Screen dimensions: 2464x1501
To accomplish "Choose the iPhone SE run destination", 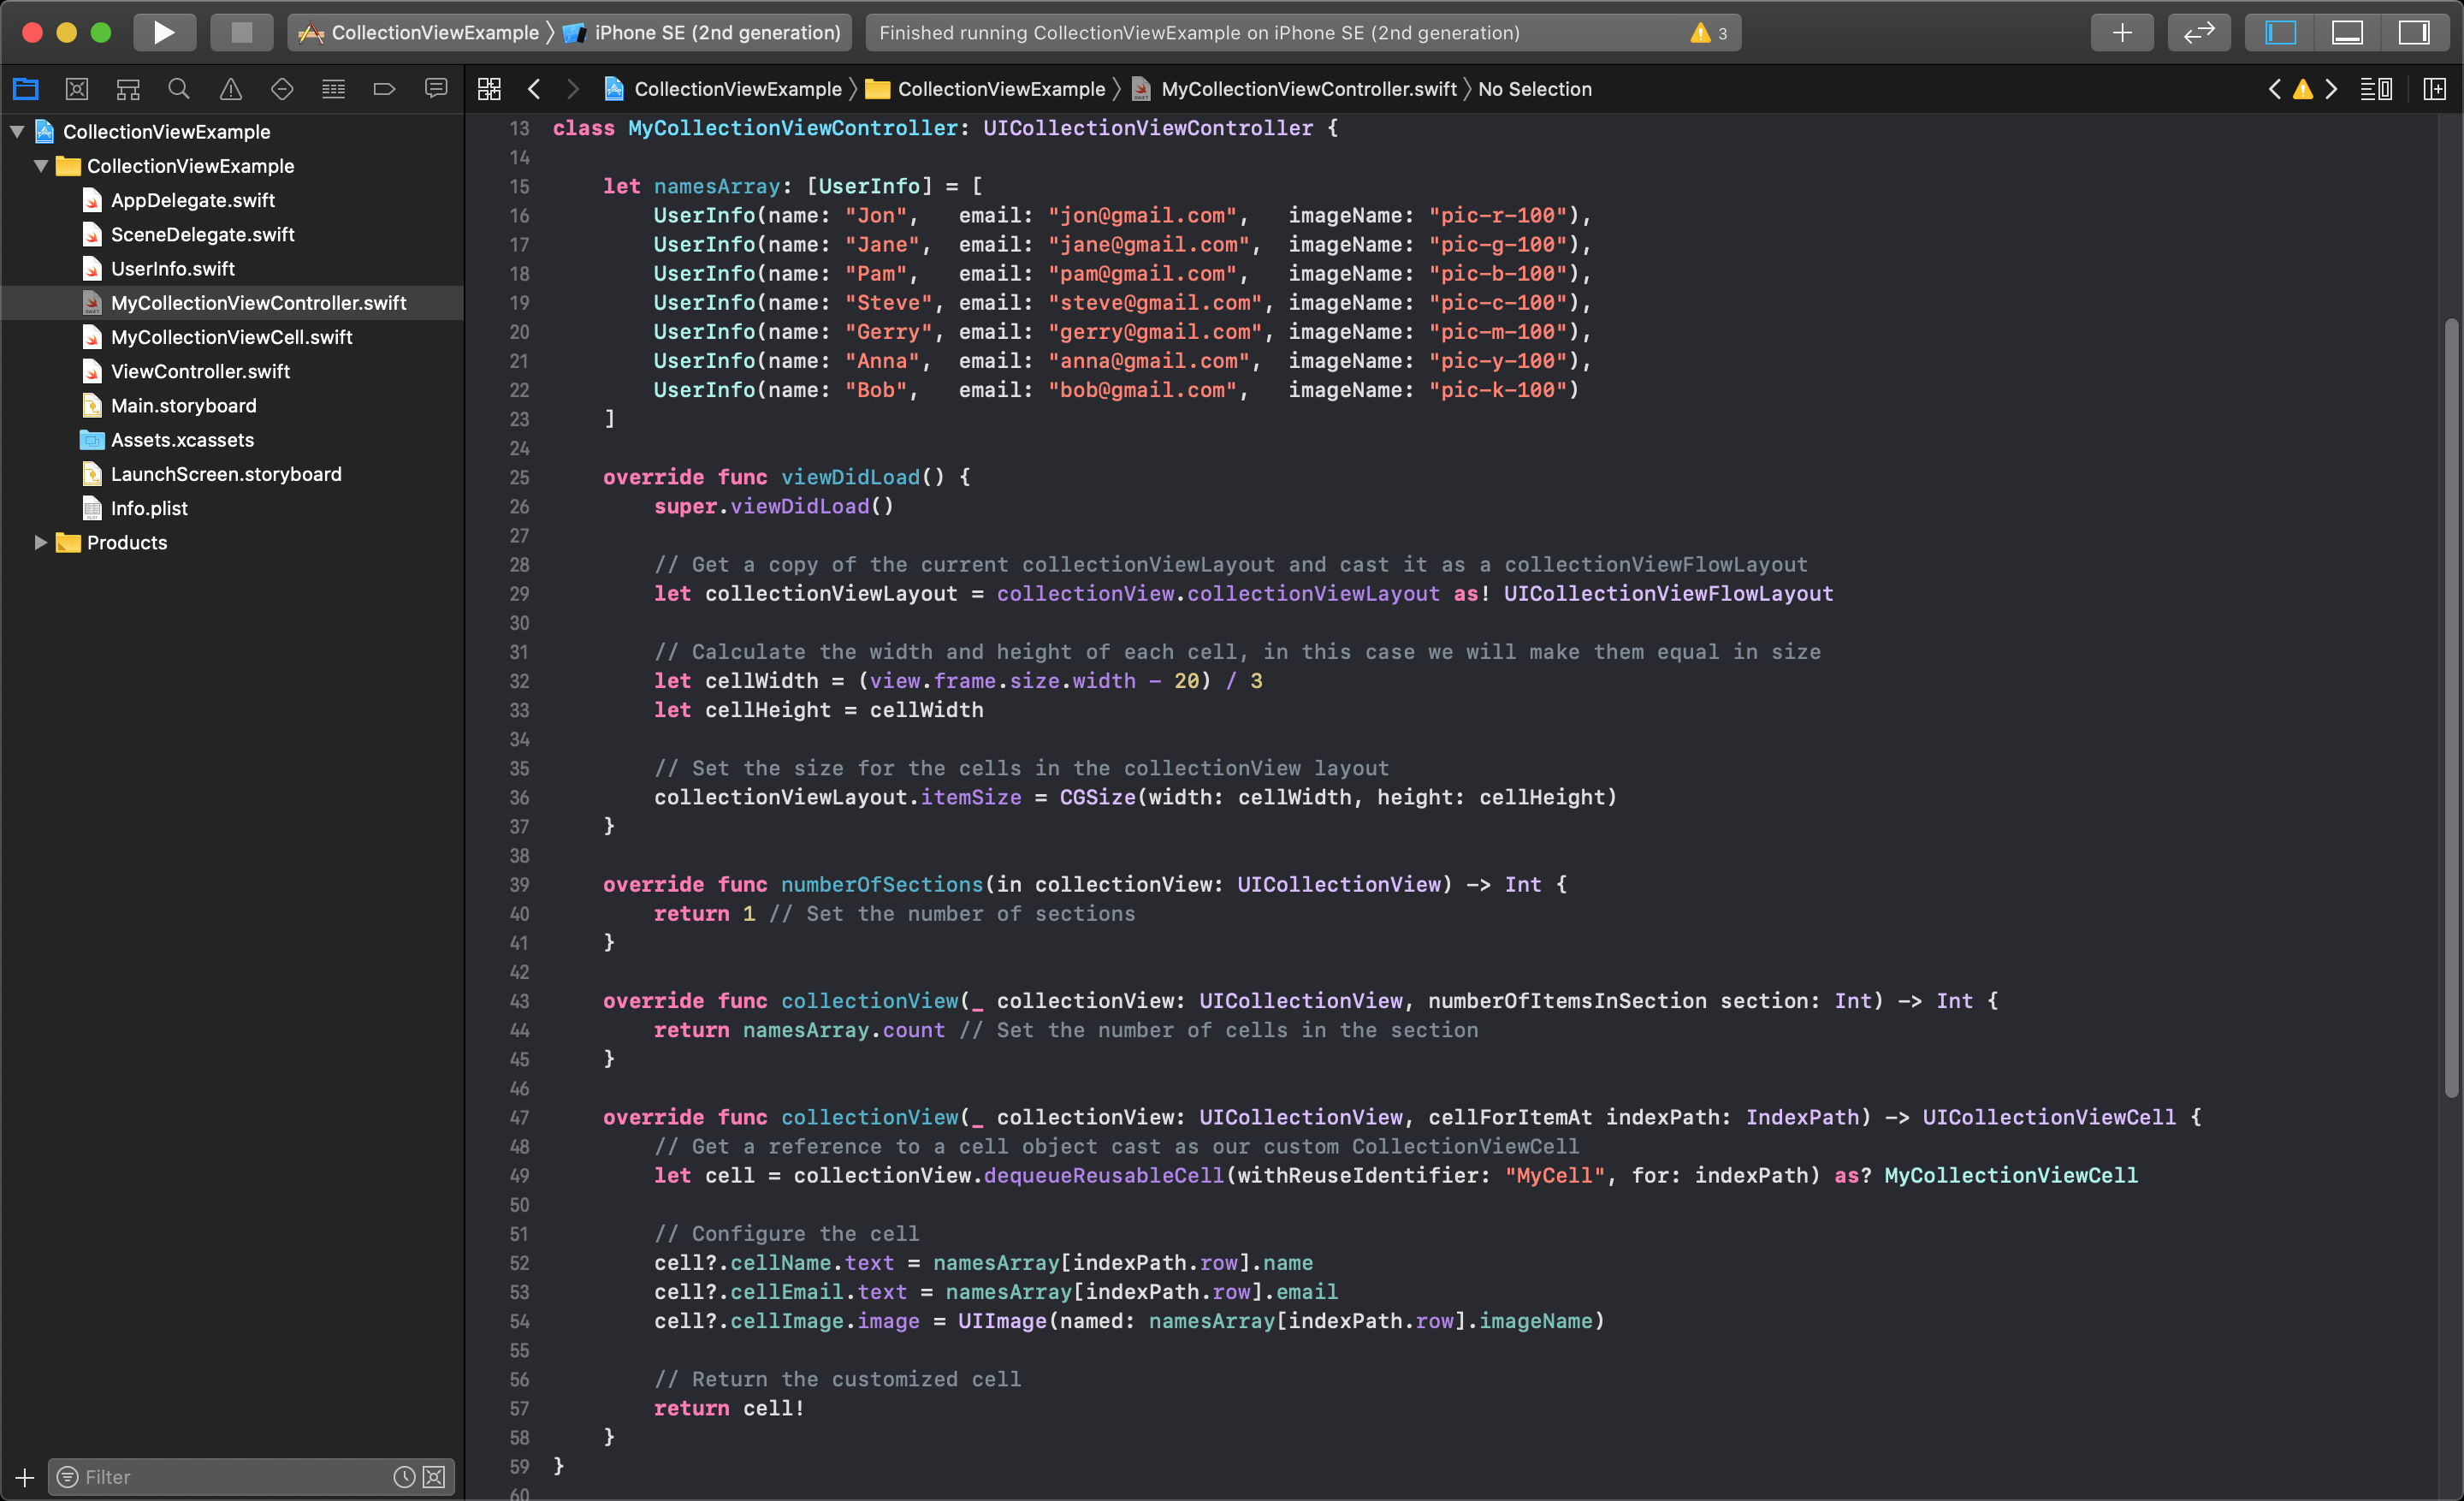I will (x=702, y=33).
